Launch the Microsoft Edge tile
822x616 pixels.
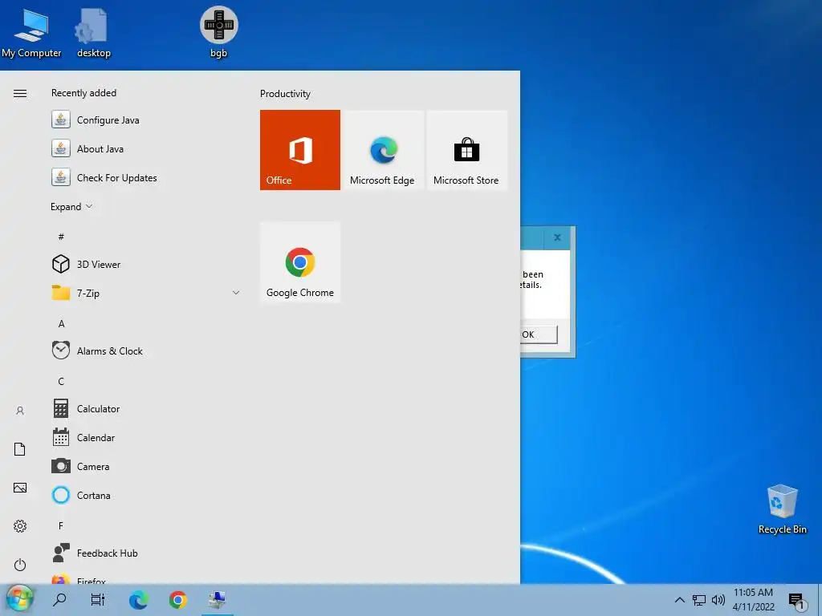click(x=383, y=150)
